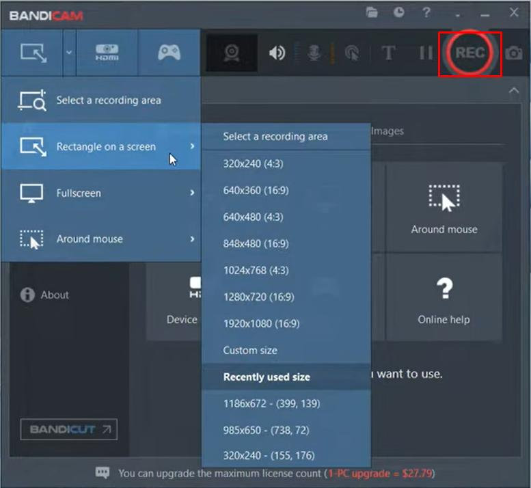
Task: Click the chat bubble icon in status bar
Action: tap(103, 473)
